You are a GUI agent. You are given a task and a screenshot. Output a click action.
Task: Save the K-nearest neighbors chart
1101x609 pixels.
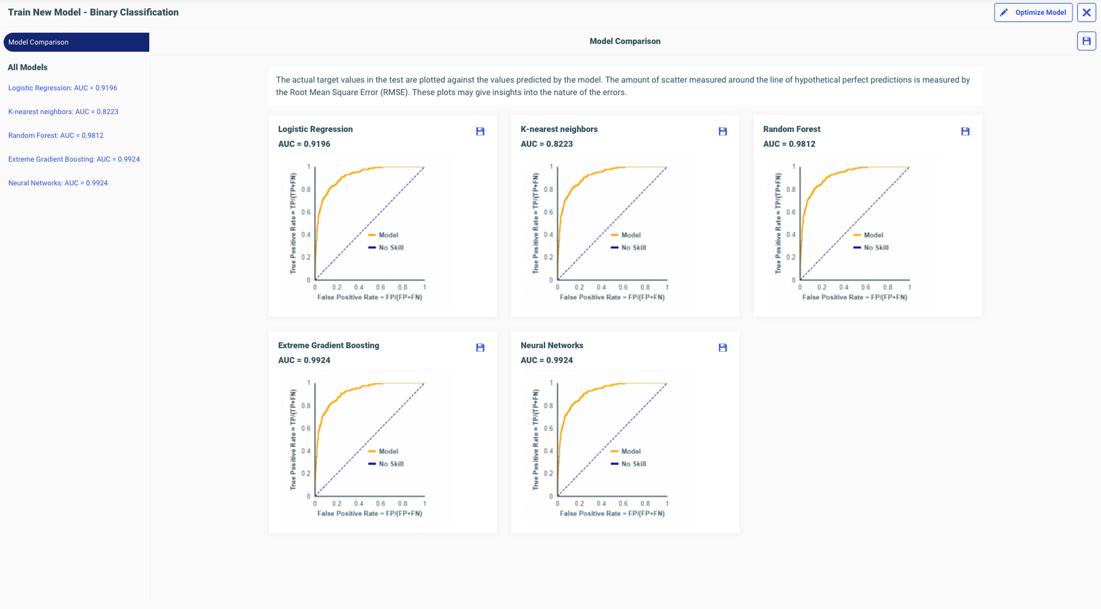[x=723, y=131]
